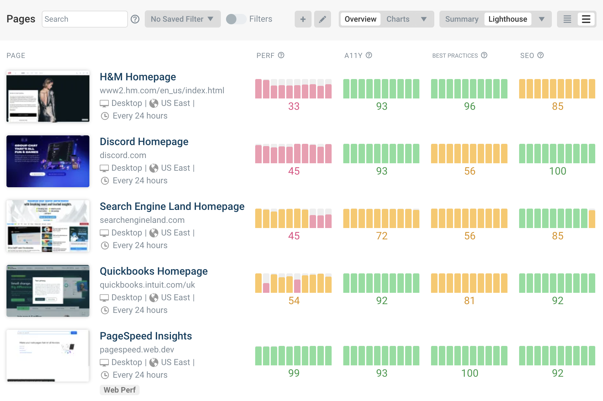Click the Discord SEO score 100
Screen dimensions: 603x401
[558, 171]
